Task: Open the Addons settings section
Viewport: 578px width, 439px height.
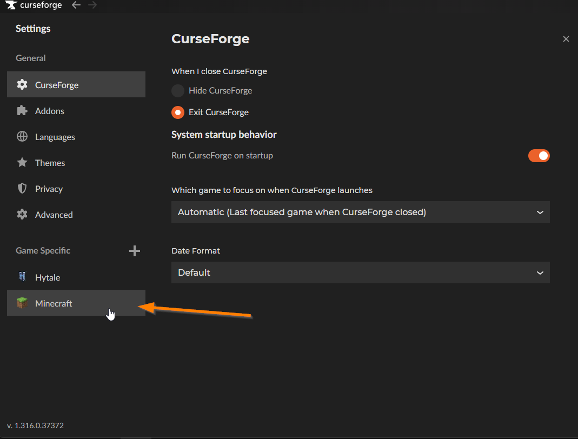Action: point(76,111)
